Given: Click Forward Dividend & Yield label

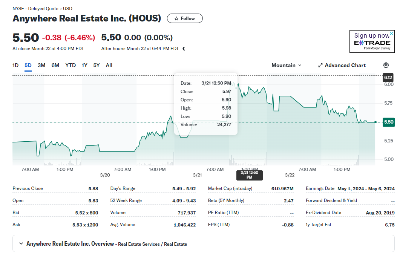Looking at the screenshot, I should [331, 200].
